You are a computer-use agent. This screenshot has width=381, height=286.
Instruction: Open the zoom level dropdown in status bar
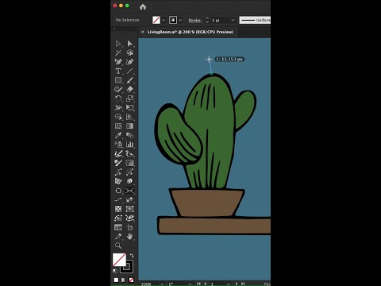point(162,284)
